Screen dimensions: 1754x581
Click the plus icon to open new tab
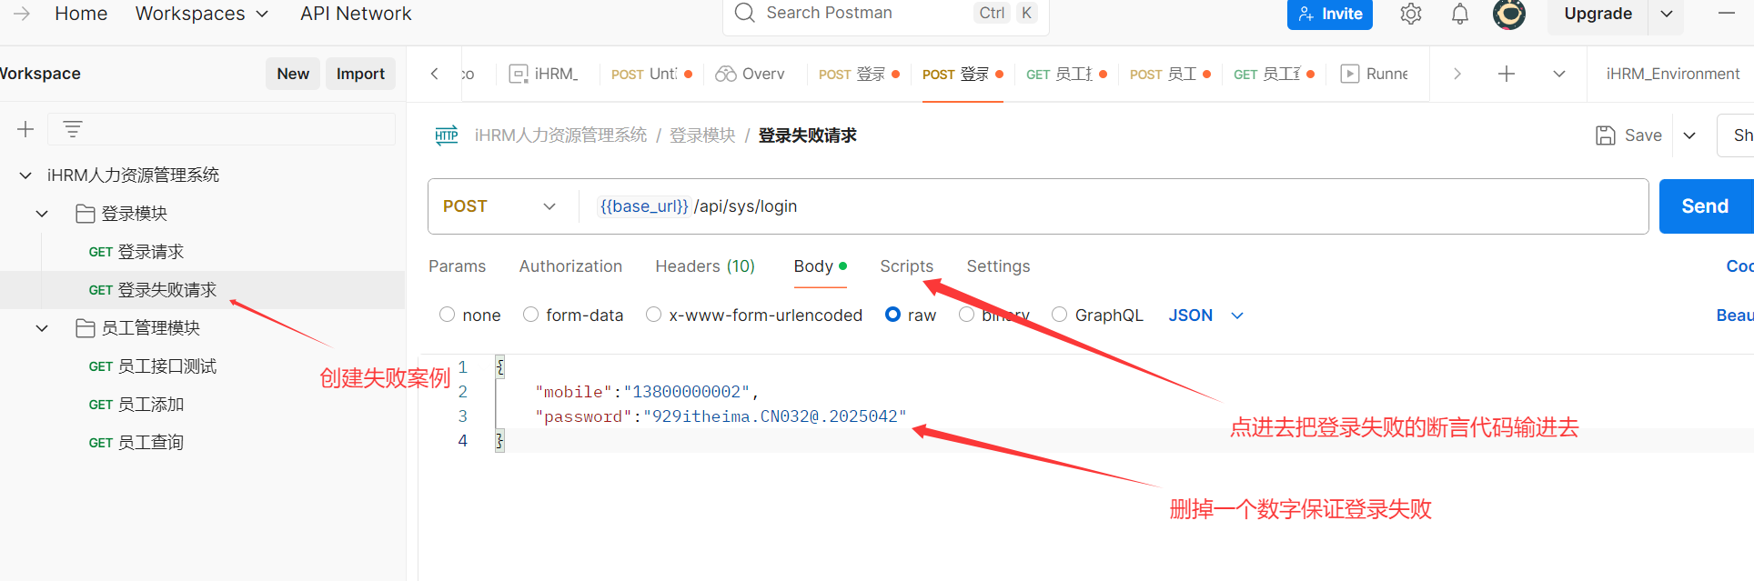(1507, 74)
